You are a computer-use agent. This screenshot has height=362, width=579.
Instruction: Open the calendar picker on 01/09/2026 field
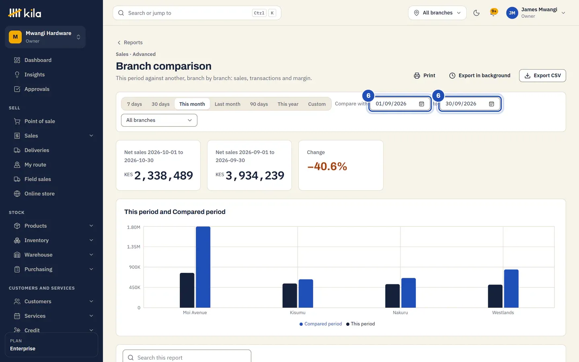(421, 104)
